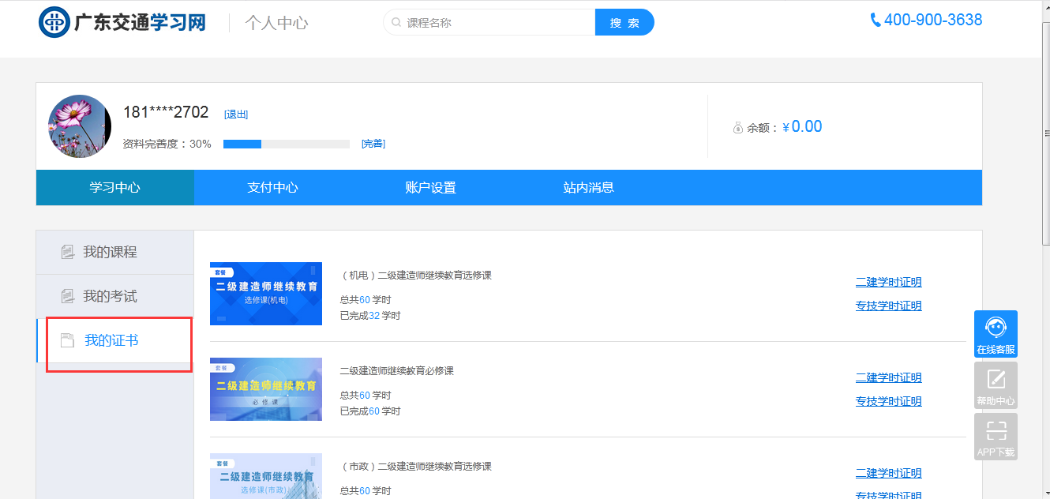
Task: Switch to the 支付中心 tab
Action: [272, 188]
